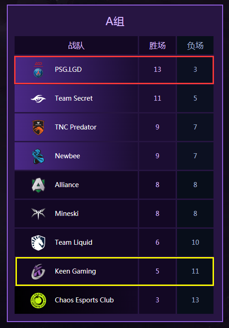Viewport: 229px width, 328px height.
Task: Select the TNC Predator team name
Action: (76, 127)
